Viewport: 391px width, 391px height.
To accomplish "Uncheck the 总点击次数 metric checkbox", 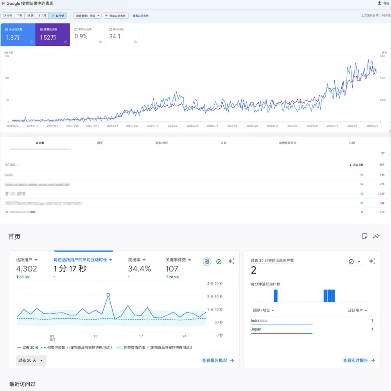I will point(7,29).
